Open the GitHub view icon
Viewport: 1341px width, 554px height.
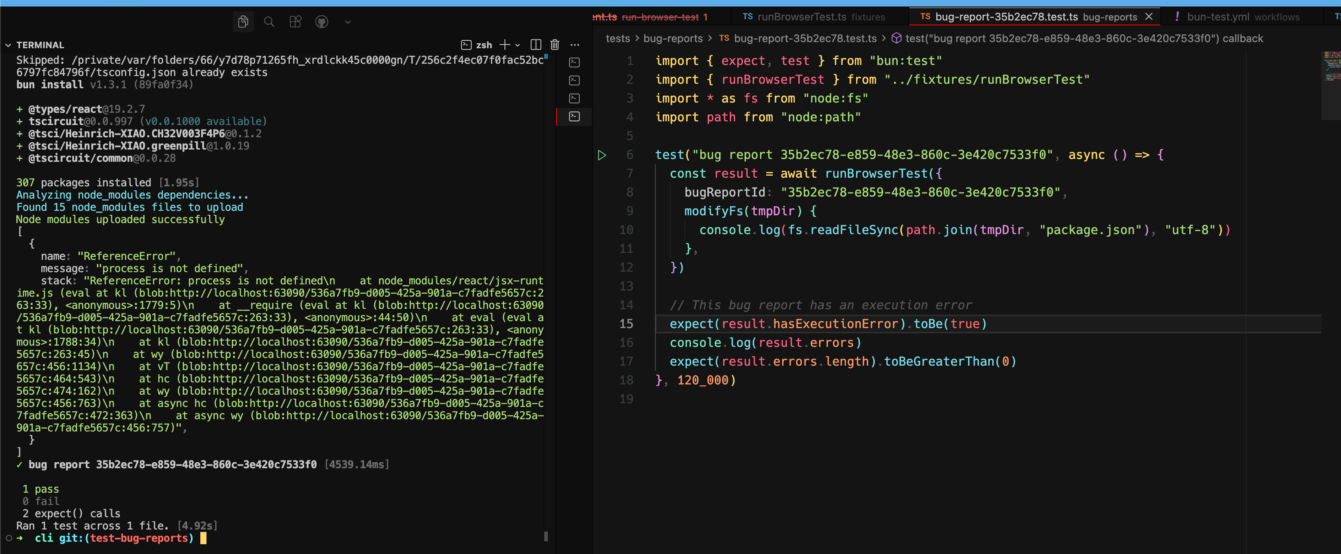[x=322, y=22]
